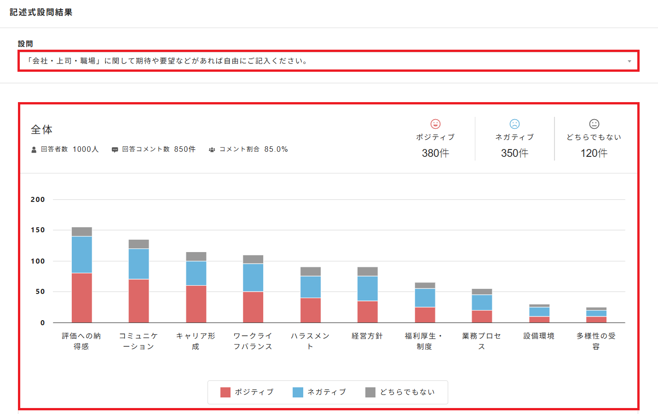Click the dropdown arrow of the 設問 selector
The image size is (658, 414).
point(629,61)
